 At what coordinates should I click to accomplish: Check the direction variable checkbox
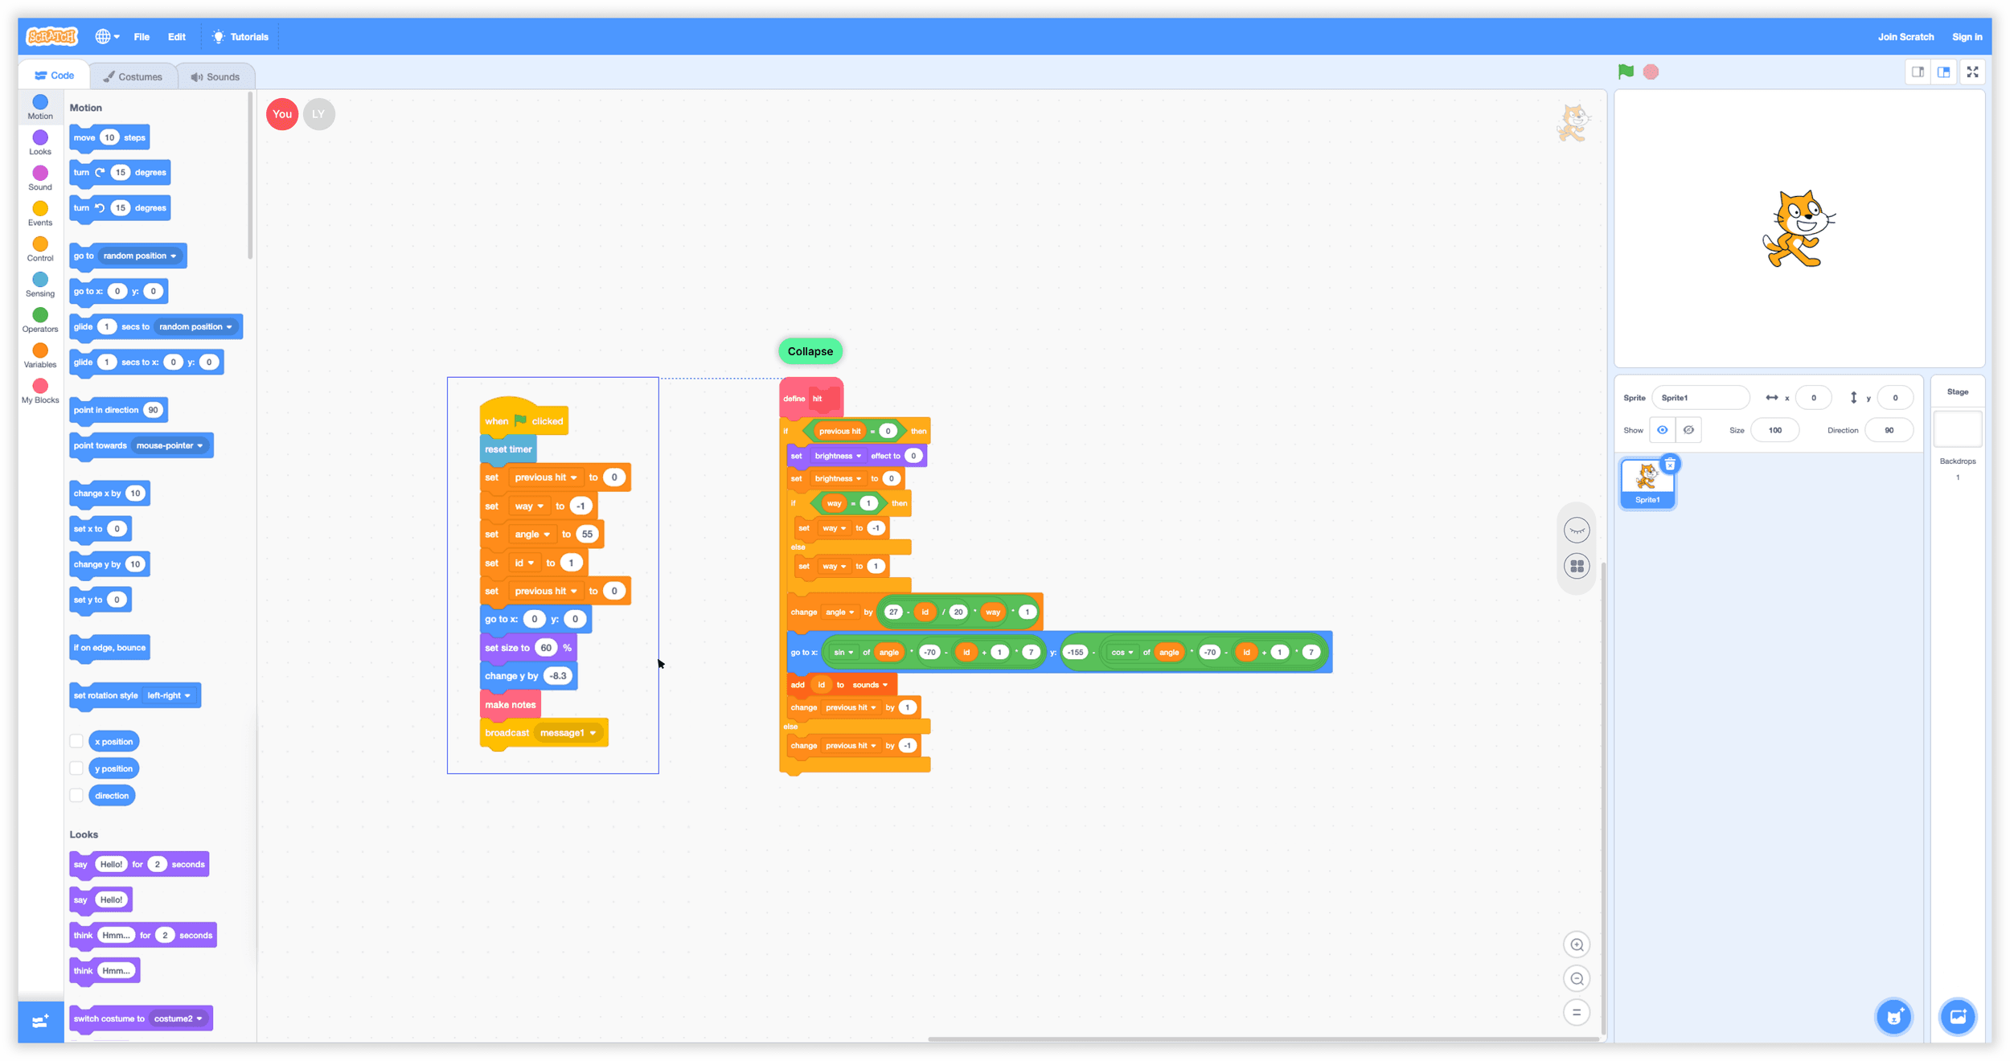[76, 796]
